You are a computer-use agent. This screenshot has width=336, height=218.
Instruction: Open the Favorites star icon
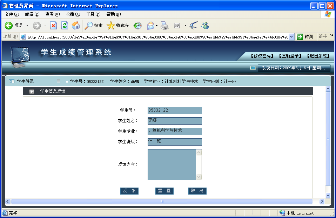[x=111, y=26]
